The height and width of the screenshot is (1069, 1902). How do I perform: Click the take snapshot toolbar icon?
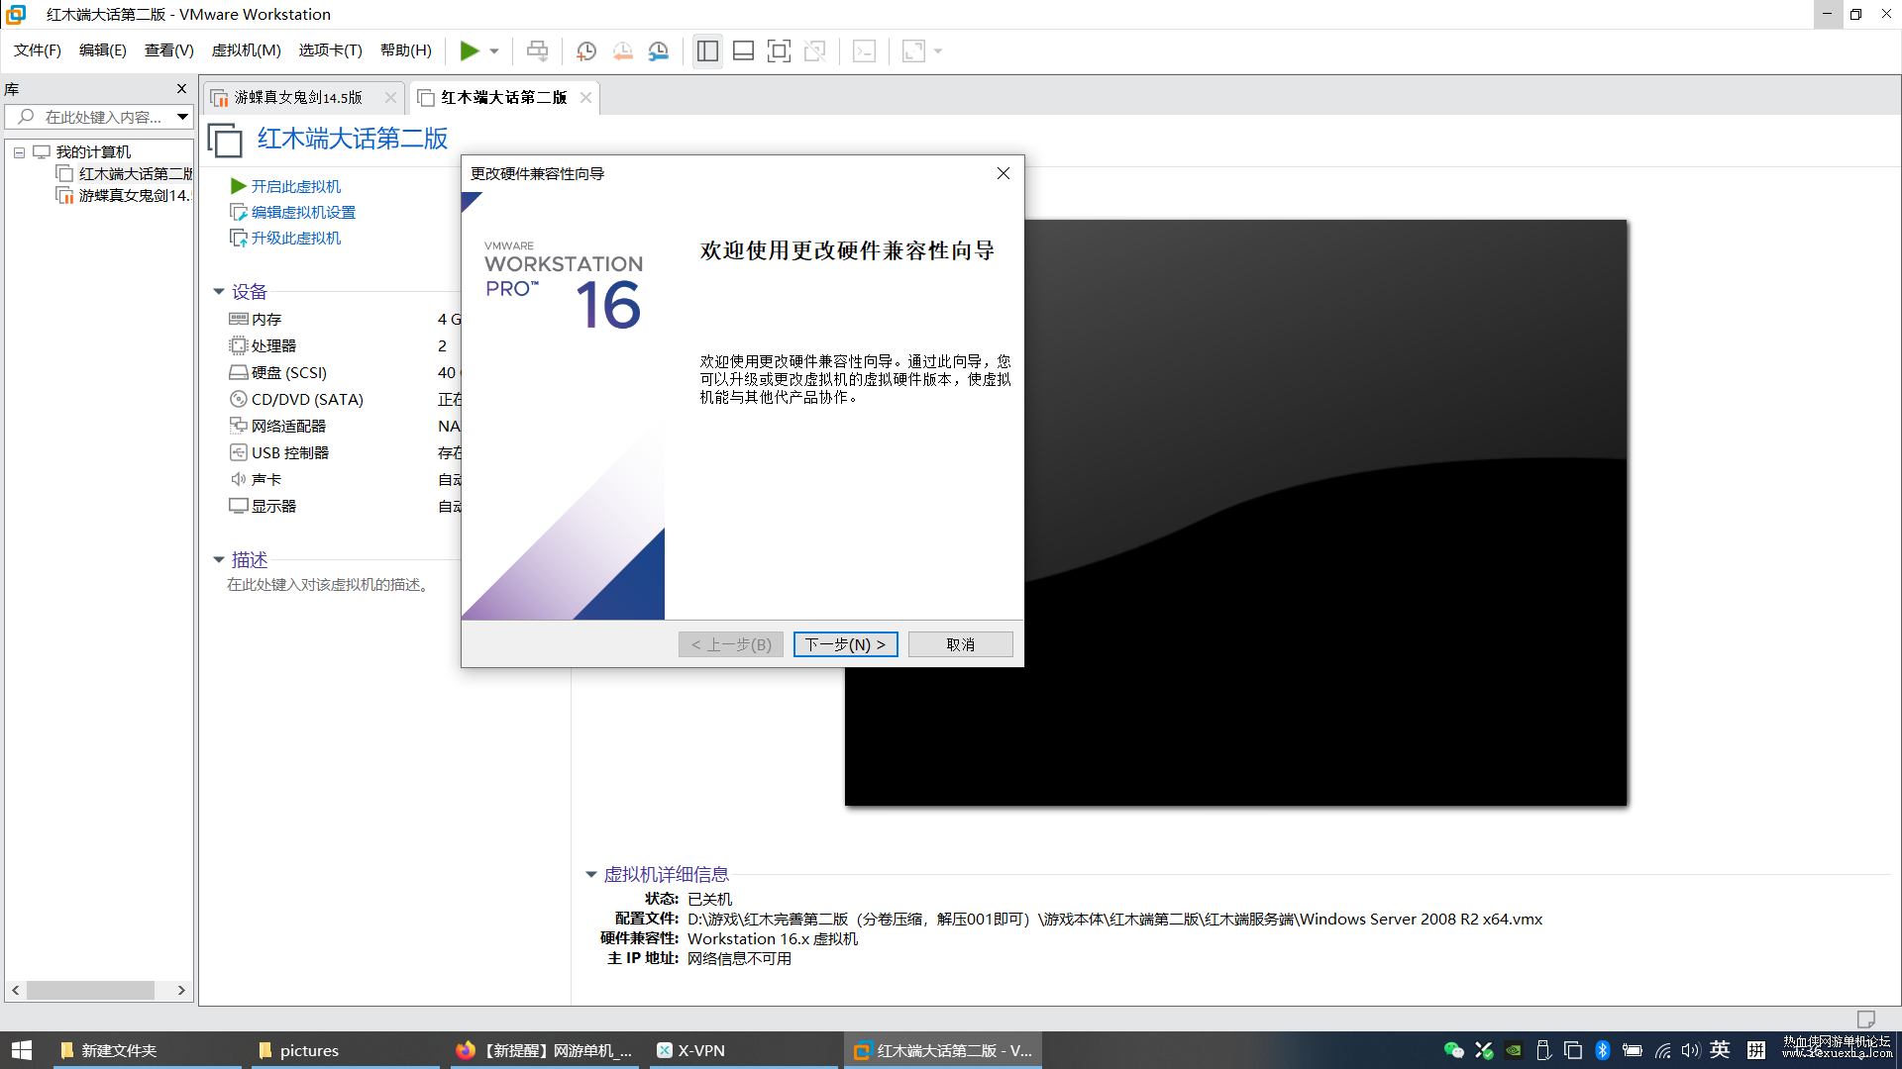pos(586,50)
